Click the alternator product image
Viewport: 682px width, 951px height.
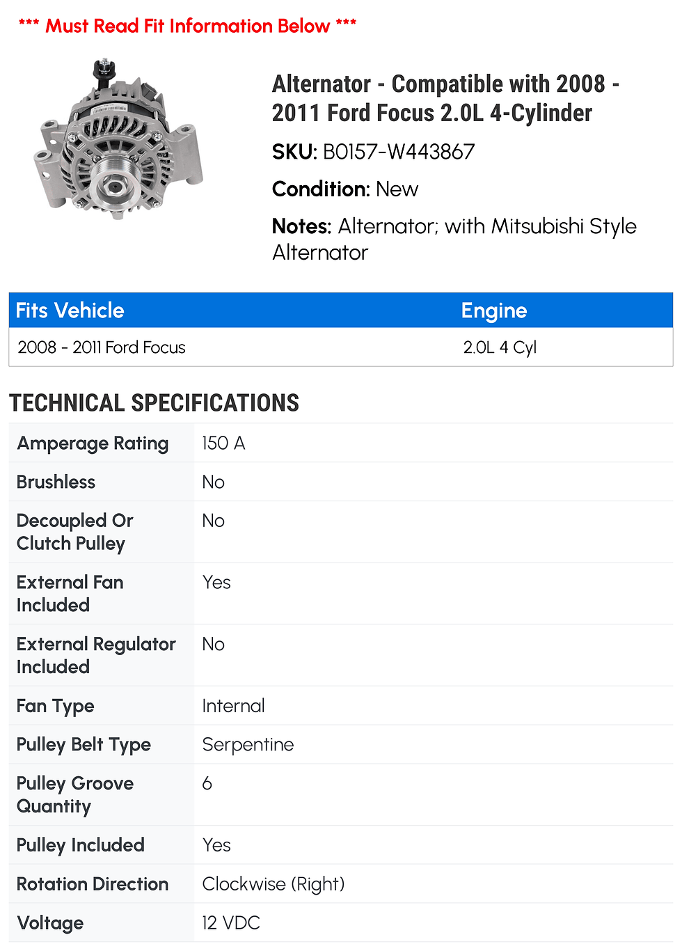[118, 140]
